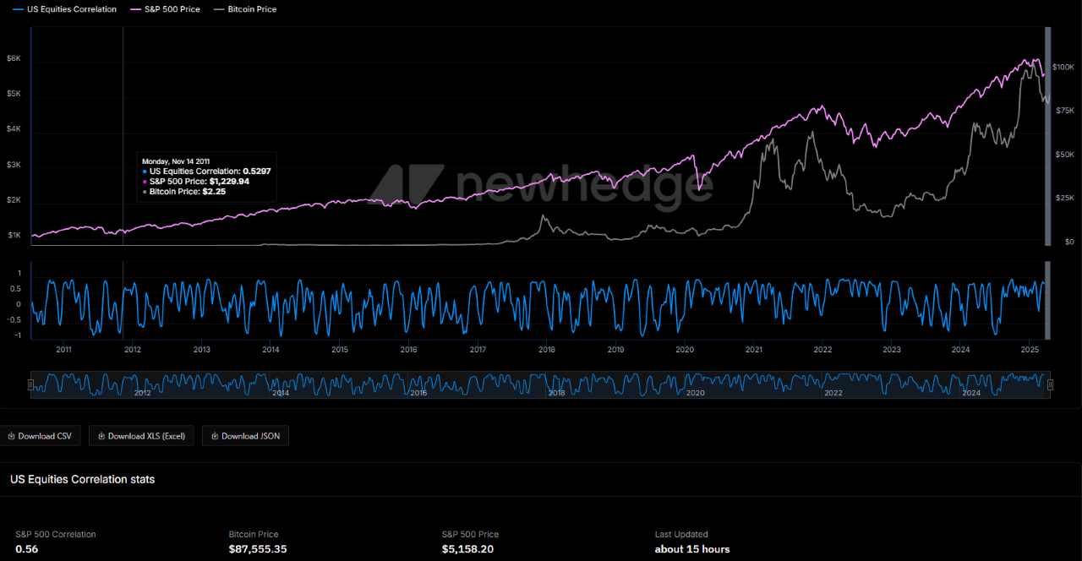Click the blue line marker for US Equities Correlation
The width and height of the screenshot is (1082, 561).
(18, 9)
